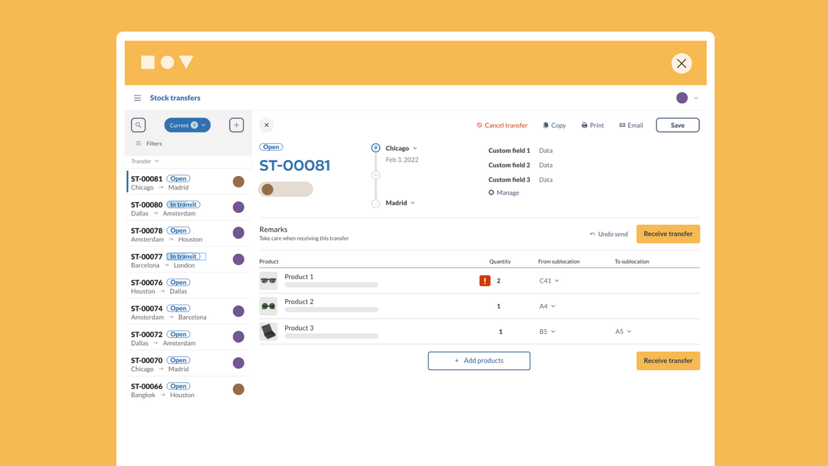The image size is (828, 466).
Task: Expand the Current filter dropdown
Action: (x=188, y=125)
